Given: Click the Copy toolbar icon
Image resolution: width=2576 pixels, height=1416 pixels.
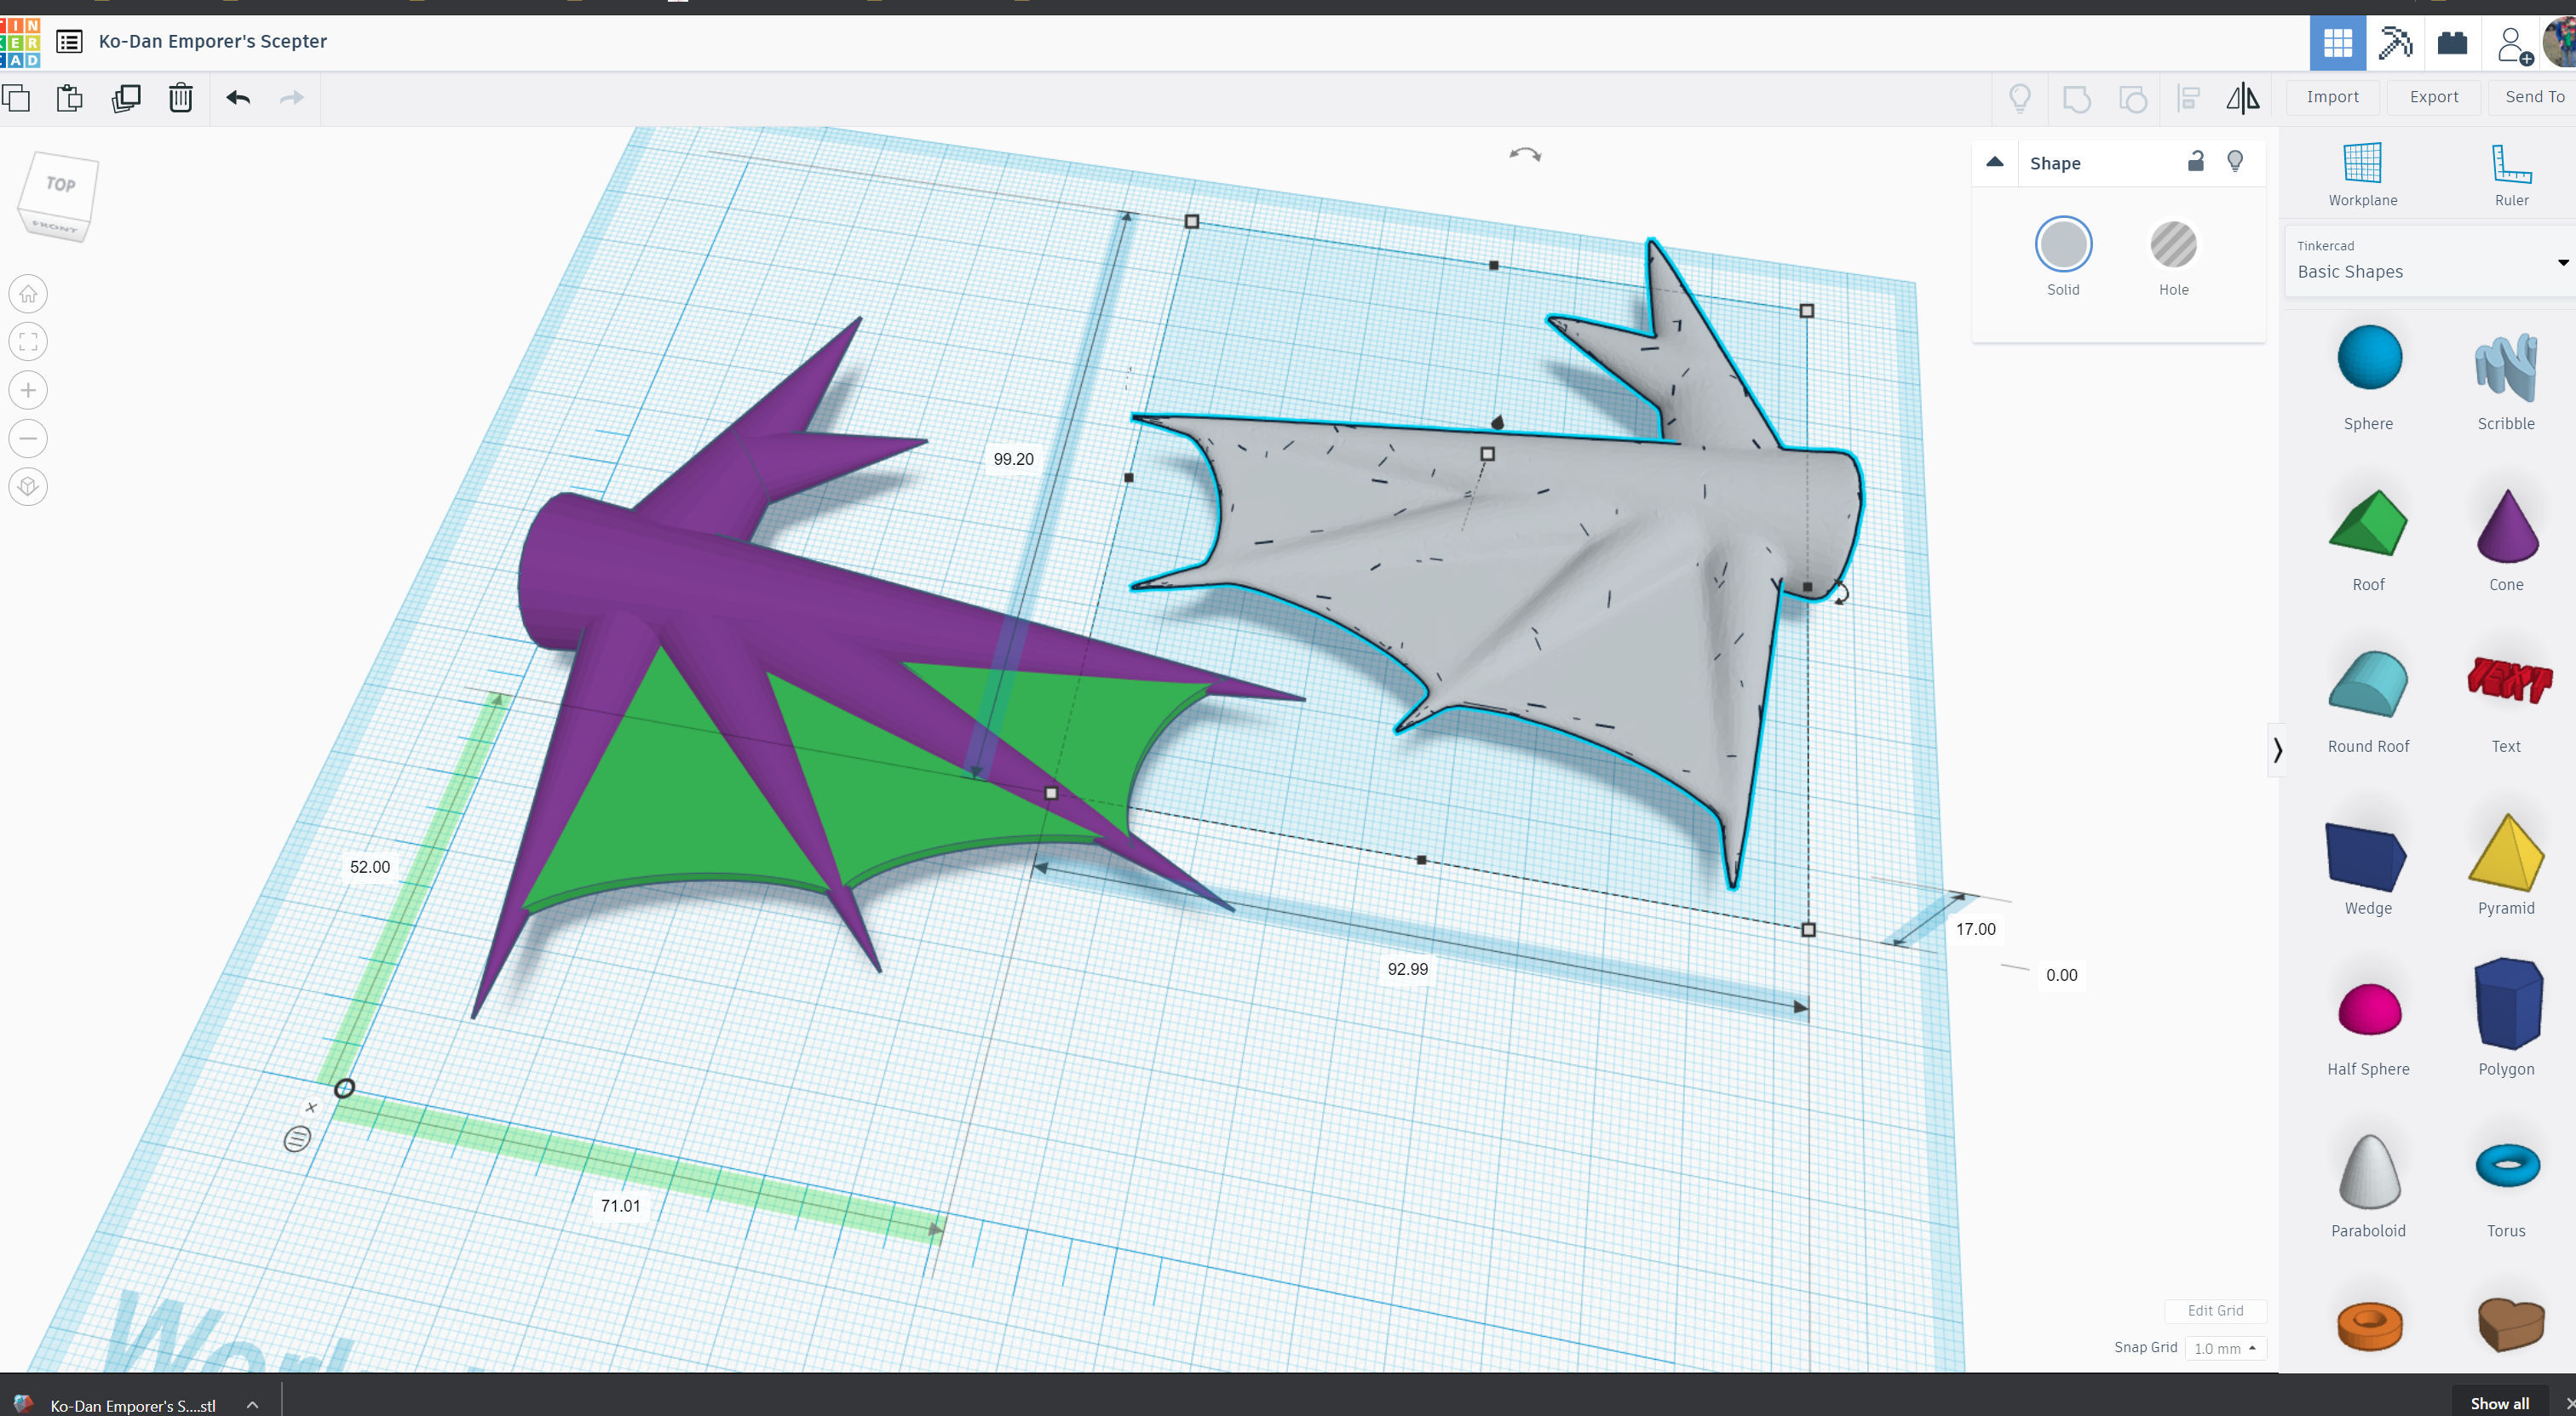Looking at the screenshot, I should (16, 98).
